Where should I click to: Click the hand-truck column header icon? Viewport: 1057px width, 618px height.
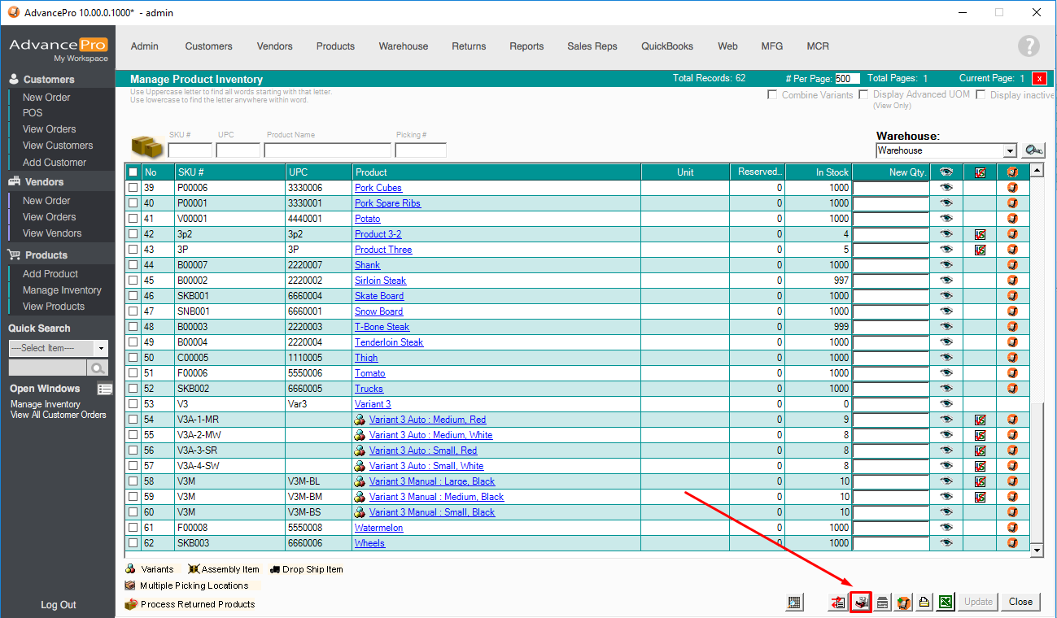[1012, 172]
